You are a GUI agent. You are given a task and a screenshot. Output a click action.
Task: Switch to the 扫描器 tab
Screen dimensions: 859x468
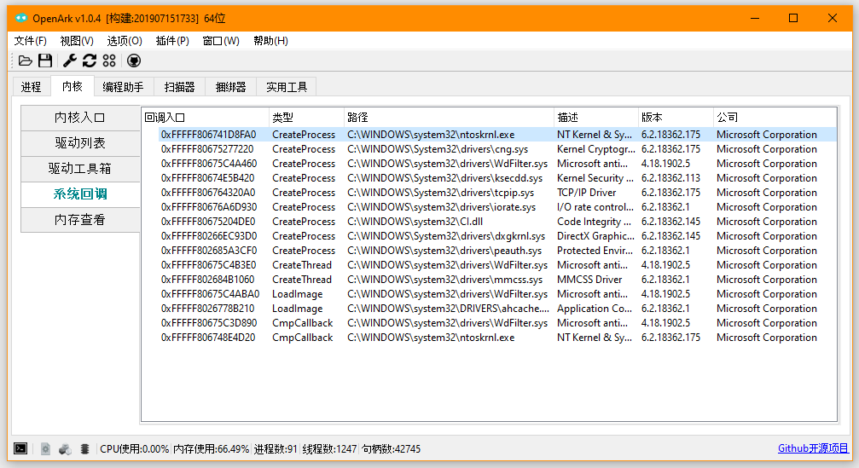coord(179,87)
